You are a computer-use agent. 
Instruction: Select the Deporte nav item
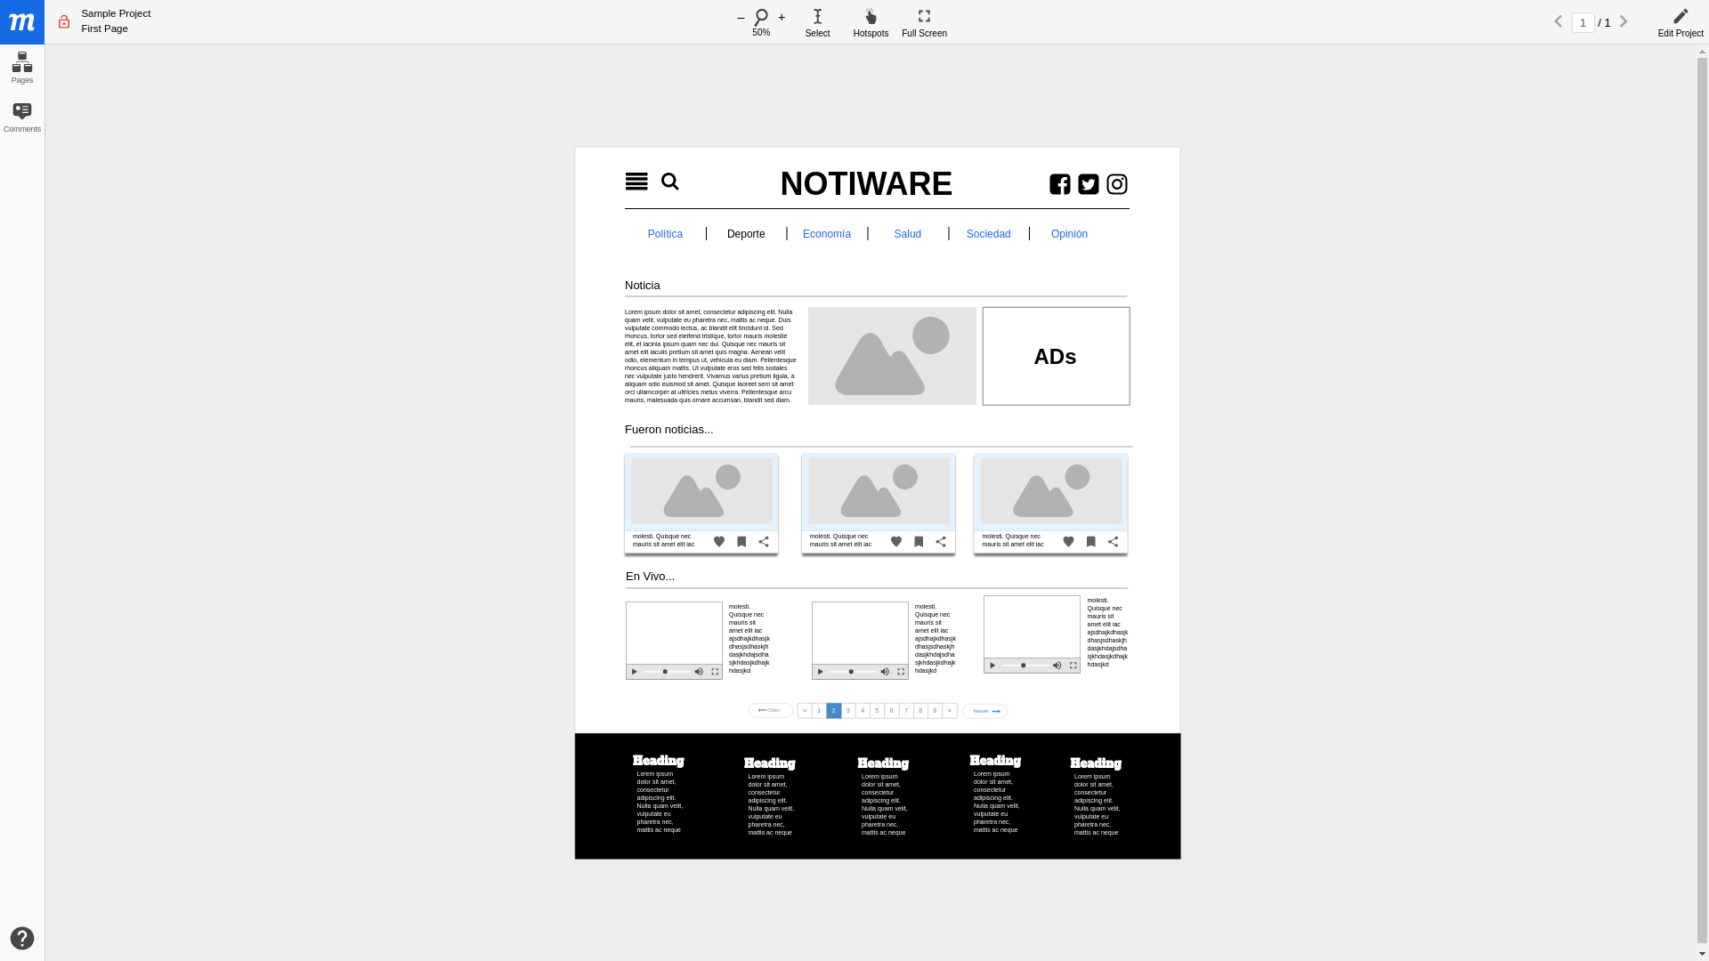746,234
